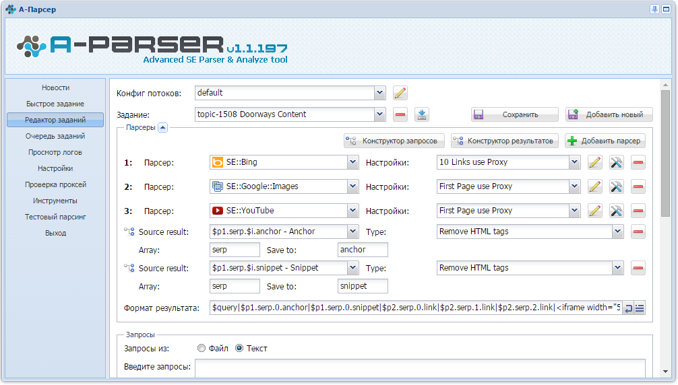Open Очередь заданий in the sidebar

(x=55, y=136)
